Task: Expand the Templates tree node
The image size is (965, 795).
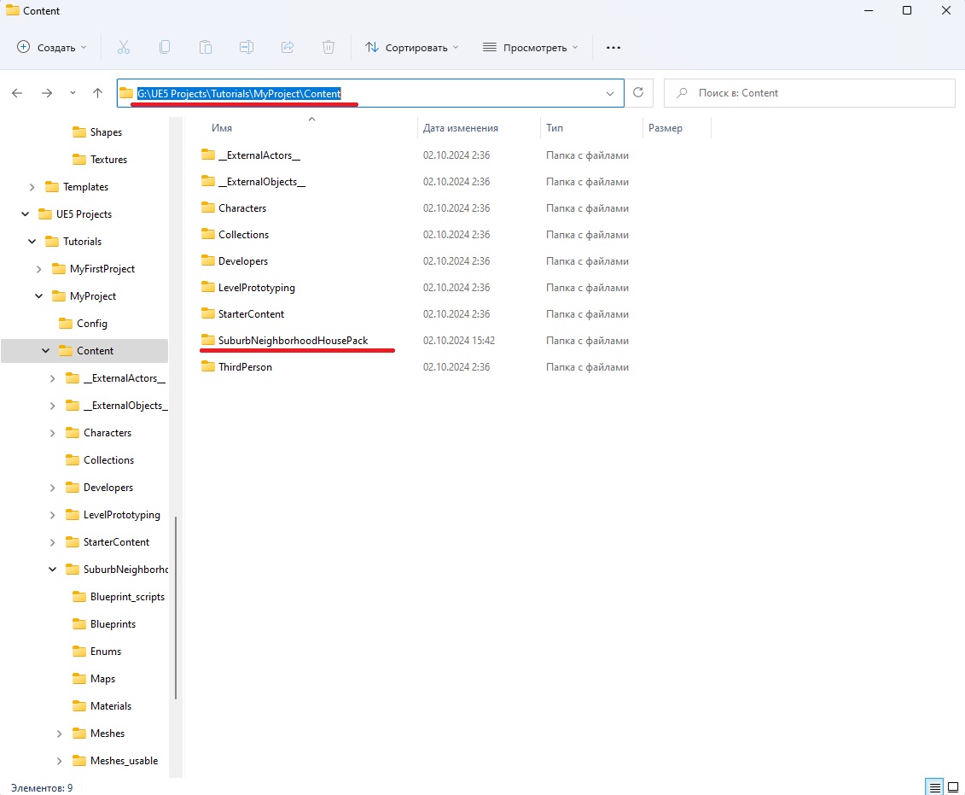Action: (32, 187)
